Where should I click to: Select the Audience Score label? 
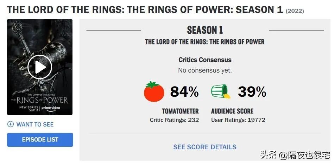coord(232,111)
